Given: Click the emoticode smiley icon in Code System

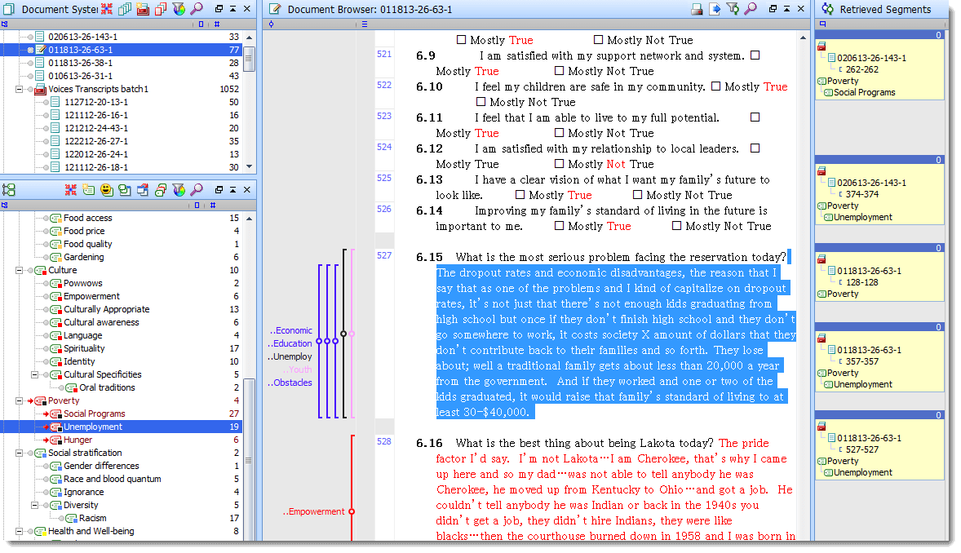Looking at the screenshot, I should [107, 190].
